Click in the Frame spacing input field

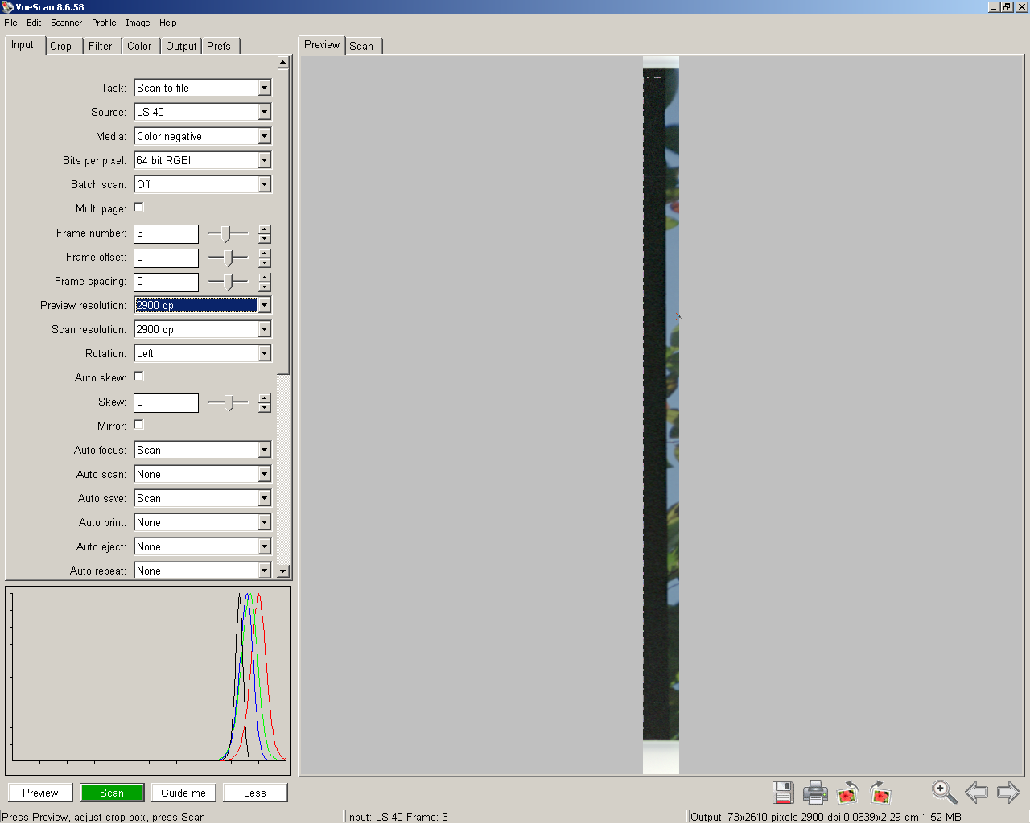(166, 282)
